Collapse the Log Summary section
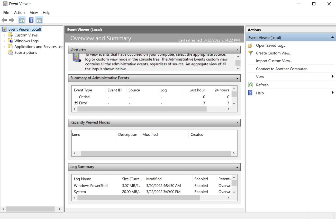Screen dimensions: 336x219 237,167
